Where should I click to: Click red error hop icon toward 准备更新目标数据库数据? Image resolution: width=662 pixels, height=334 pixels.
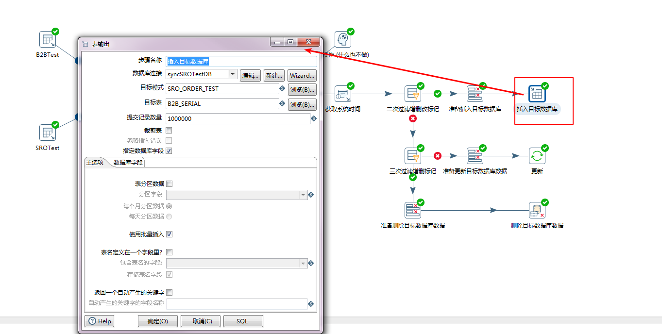(x=437, y=156)
